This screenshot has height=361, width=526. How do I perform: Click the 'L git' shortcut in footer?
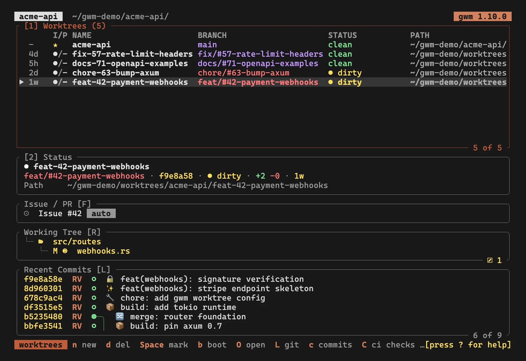coord(287,345)
